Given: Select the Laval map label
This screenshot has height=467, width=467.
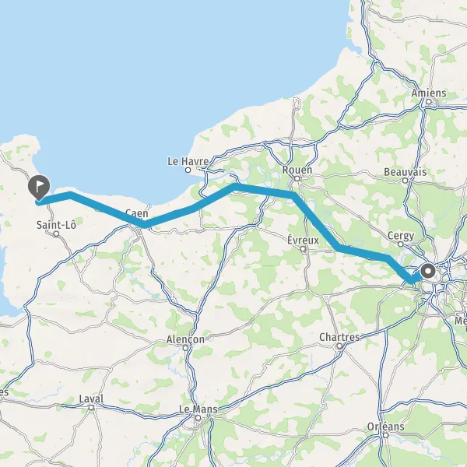Looking at the screenshot, I should pyautogui.click(x=91, y=399).
